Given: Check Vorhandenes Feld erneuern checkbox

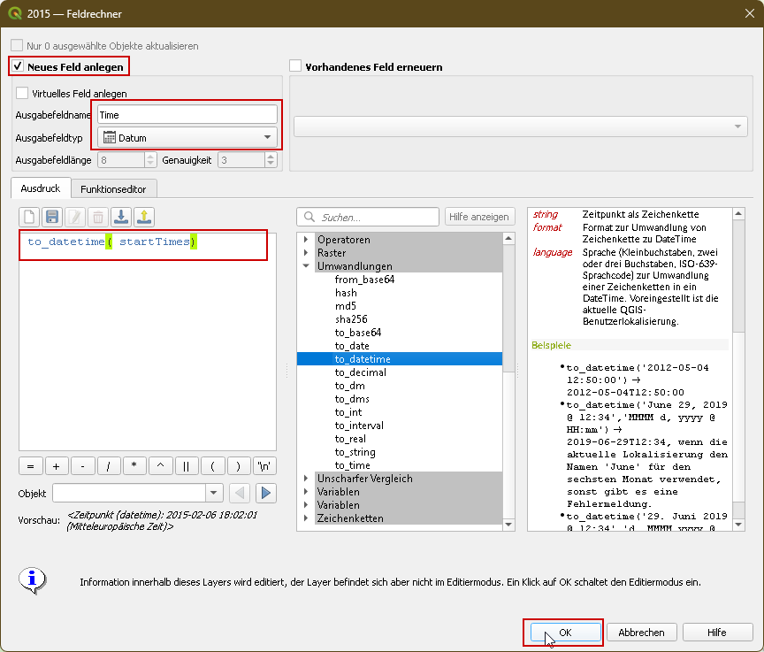Looking at the screenshot, I should 296,66.
